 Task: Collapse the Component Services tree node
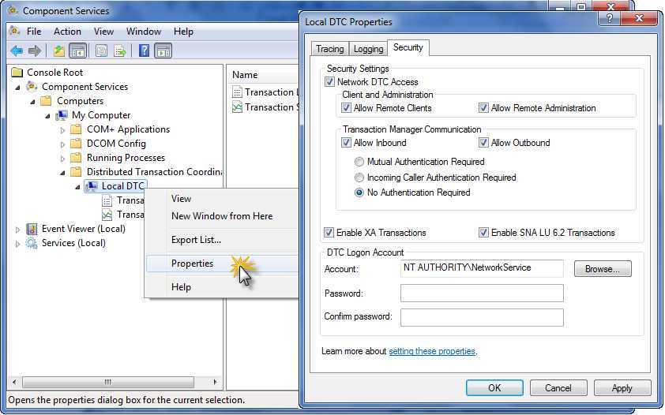[x=18, y=88]
